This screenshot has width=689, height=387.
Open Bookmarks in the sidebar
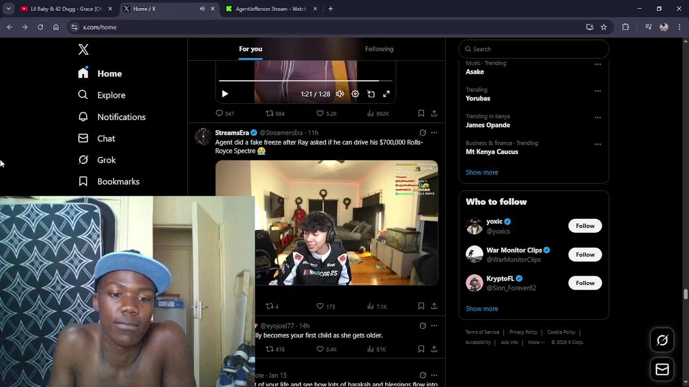(109, 181)
